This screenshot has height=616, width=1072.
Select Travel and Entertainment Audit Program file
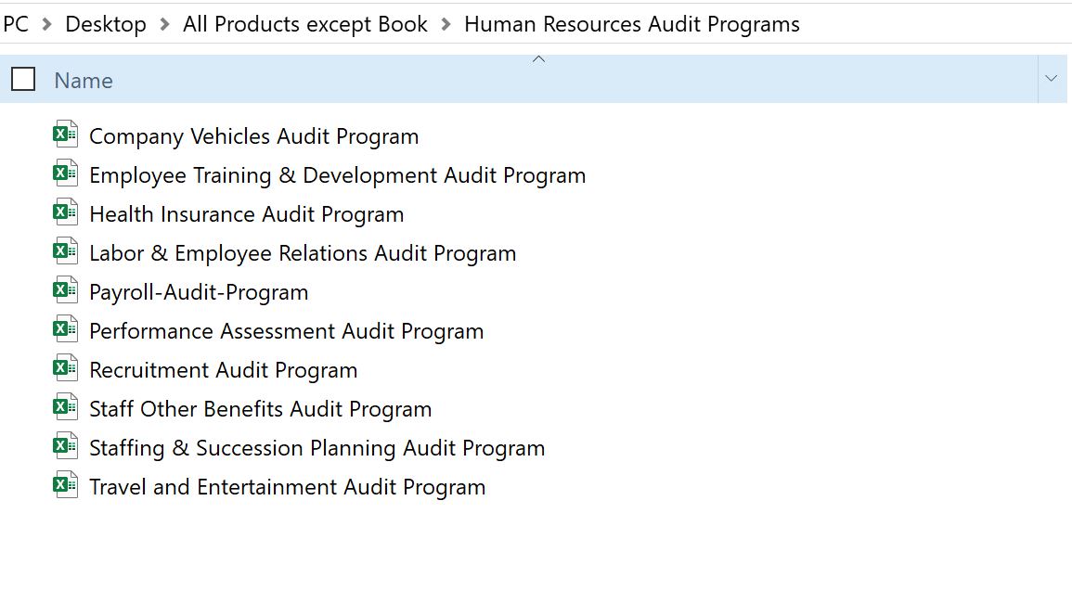pos(287,487)
